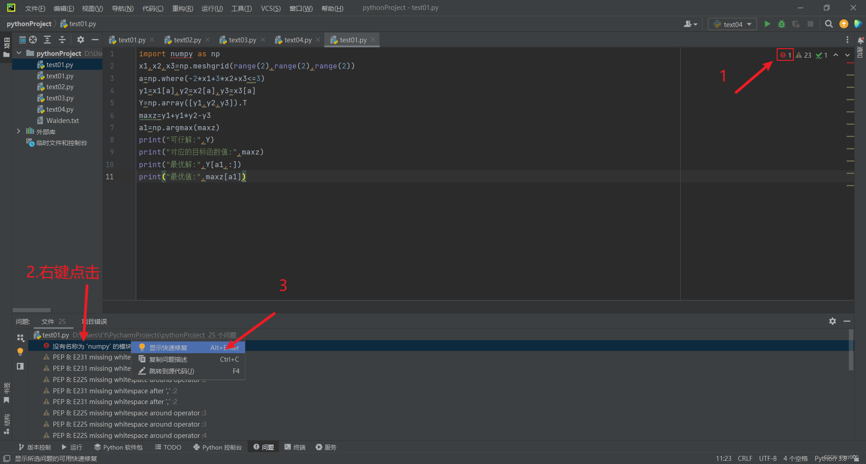Open the project panel settings gear

80,40
